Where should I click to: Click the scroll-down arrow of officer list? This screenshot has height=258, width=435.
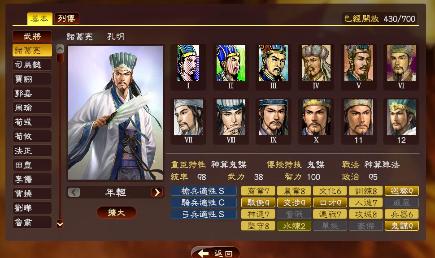60,224
